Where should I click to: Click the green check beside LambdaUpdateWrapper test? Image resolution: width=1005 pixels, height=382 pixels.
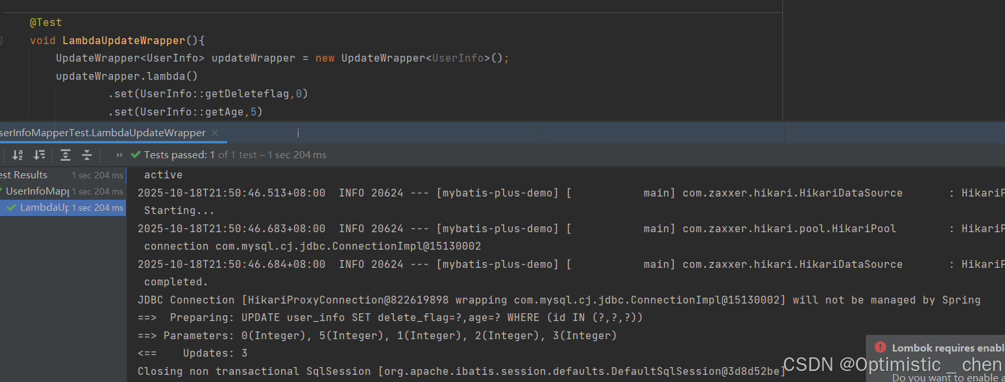[x=12, y=208]
